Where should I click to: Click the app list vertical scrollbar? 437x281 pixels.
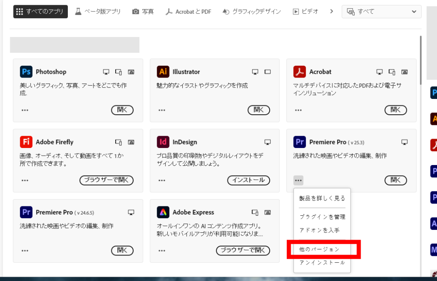(420, 60)
